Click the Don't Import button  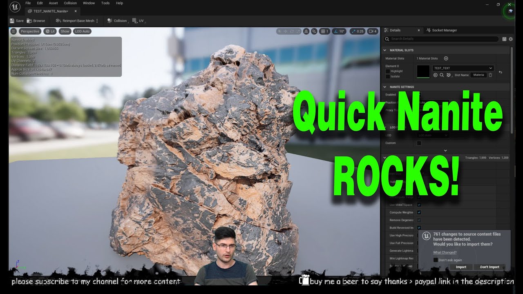point(489,267)
